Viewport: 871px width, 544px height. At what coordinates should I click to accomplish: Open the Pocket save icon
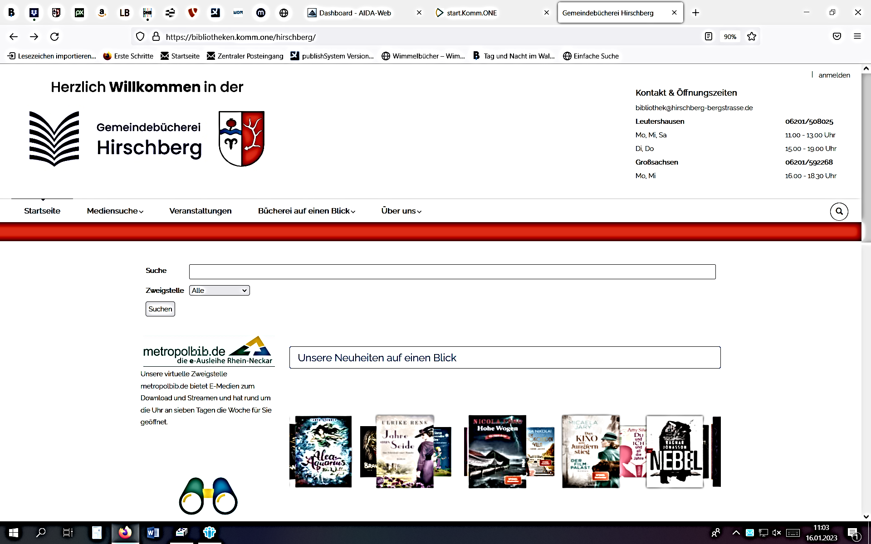coord(837,37)
